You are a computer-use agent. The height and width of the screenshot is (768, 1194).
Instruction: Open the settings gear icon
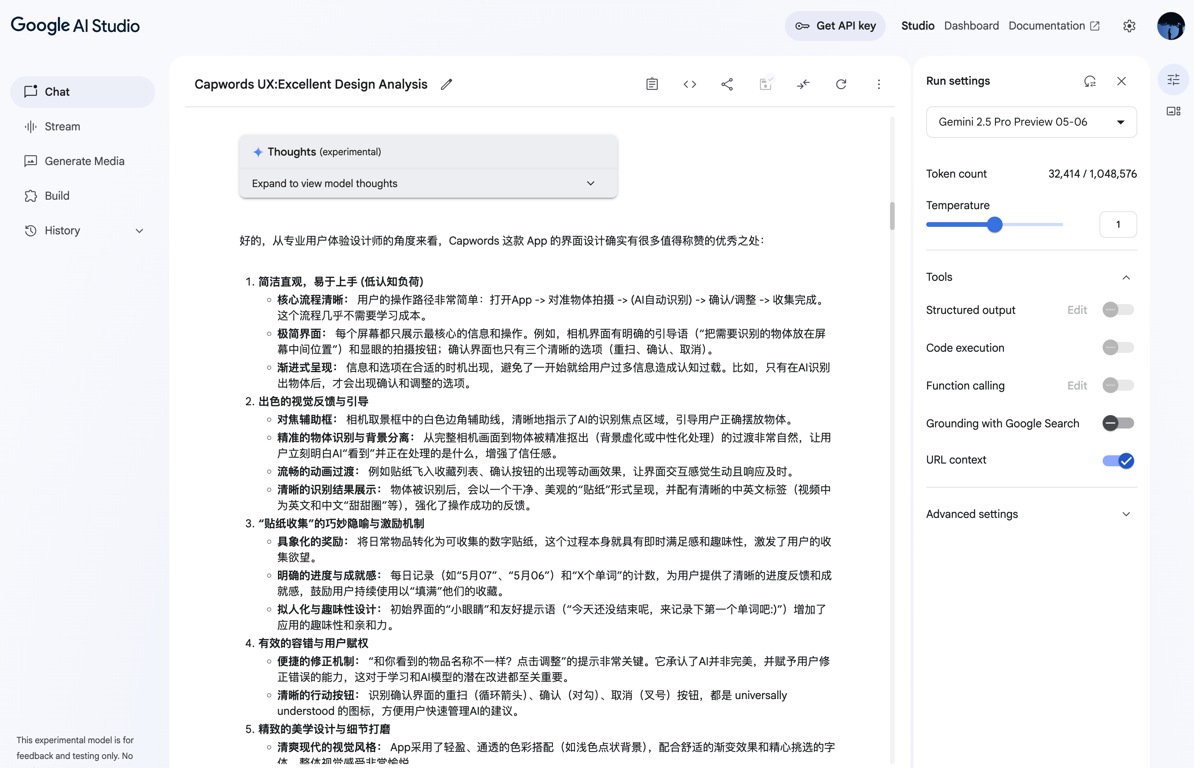[1129, 26]
